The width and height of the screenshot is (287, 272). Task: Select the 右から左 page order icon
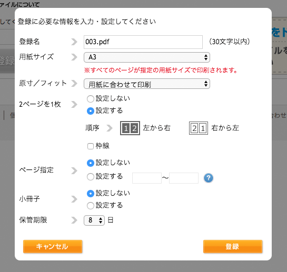point(199,128)
